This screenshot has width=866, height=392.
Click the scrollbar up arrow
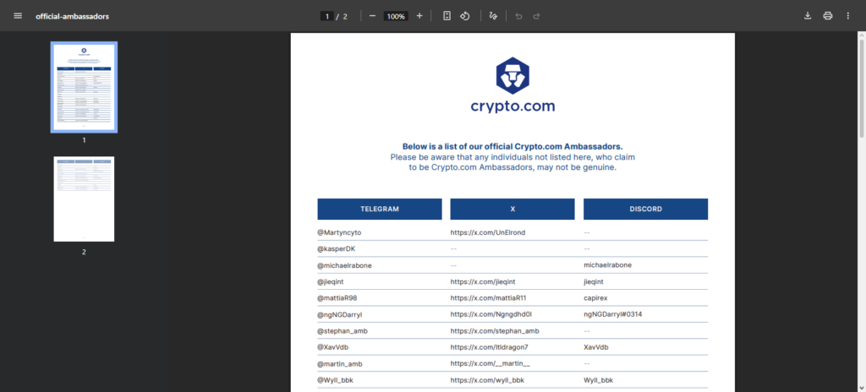(861, 35)
